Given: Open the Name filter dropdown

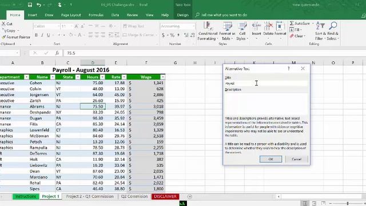Looking at the screenshot, I should [x=53, y=77].
